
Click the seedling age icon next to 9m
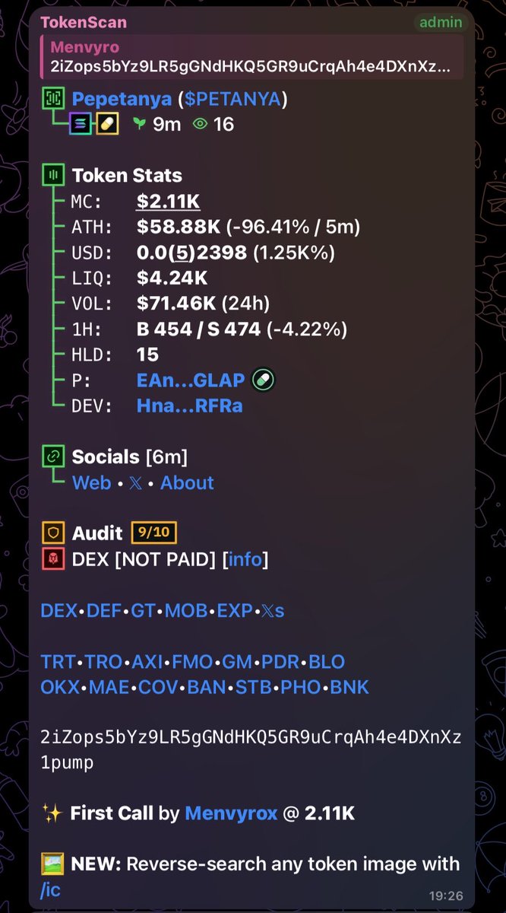click(139, 124)
